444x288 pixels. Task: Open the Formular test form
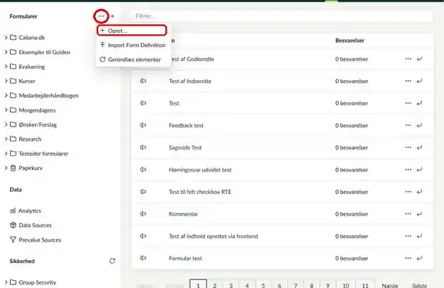(185, 258)
